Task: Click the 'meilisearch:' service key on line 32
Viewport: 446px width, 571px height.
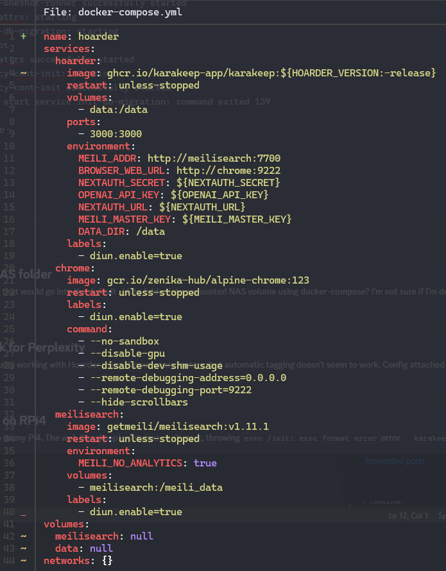Action: [x=89, y=414]
